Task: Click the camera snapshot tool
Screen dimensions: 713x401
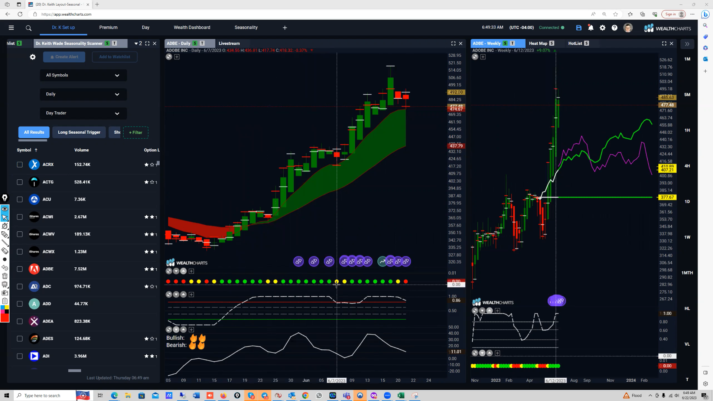Action: click(x=5, y=293)
